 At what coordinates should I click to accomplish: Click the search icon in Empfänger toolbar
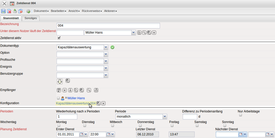click(89, 90)
